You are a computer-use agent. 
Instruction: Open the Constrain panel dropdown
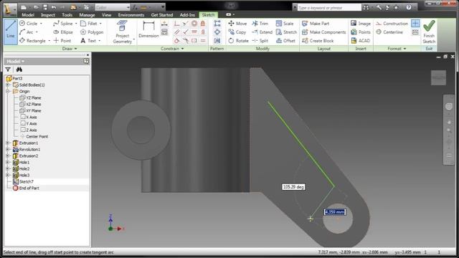click(172, 49)
